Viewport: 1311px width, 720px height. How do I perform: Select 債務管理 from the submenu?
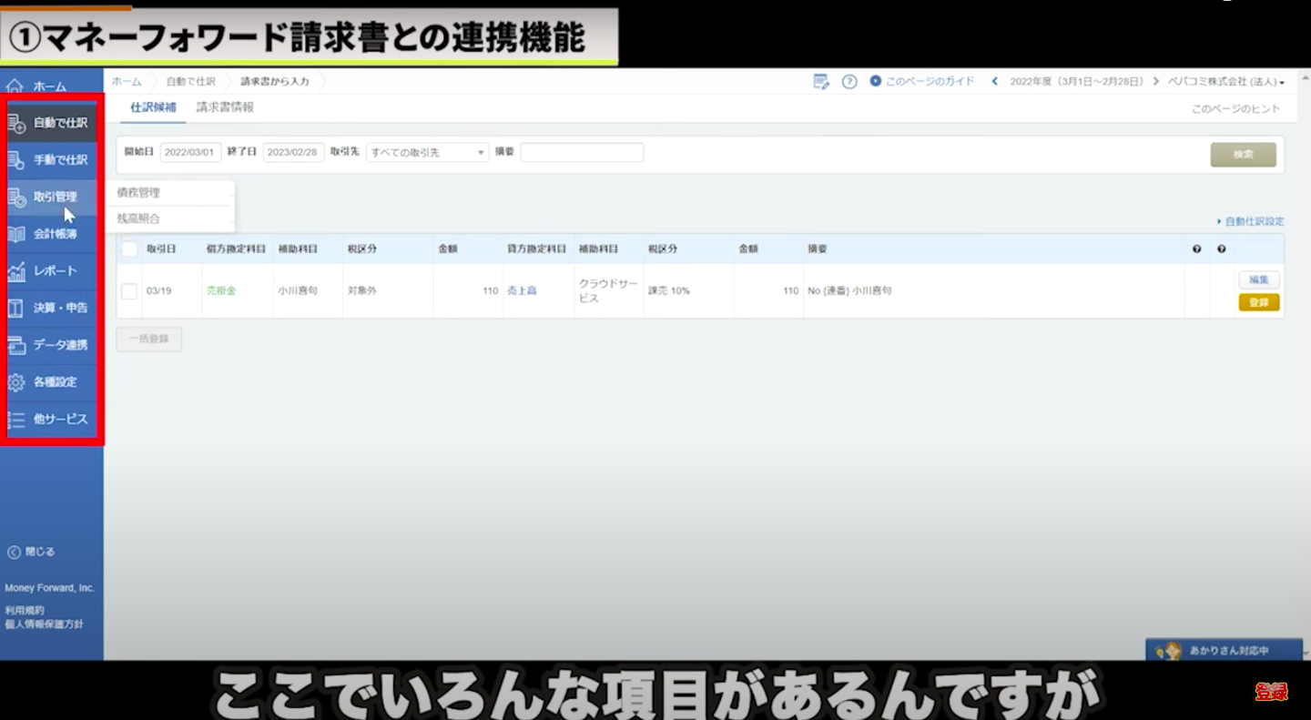coord(139,193)
